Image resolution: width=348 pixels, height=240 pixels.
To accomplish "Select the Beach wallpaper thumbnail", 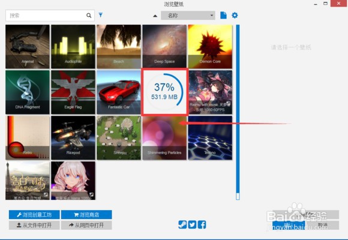I will pyautogui.click(x=119, y=47).
